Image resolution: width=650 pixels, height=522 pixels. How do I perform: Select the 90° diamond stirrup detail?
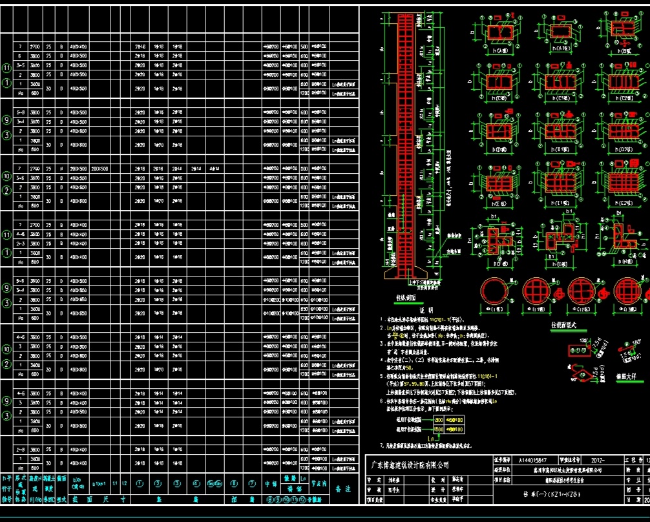pos(586,373)
